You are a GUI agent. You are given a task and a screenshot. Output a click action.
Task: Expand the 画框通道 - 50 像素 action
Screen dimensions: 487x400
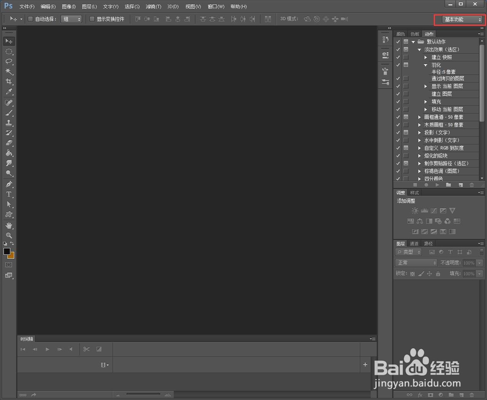pyautogui.click(x=419, y=117)
